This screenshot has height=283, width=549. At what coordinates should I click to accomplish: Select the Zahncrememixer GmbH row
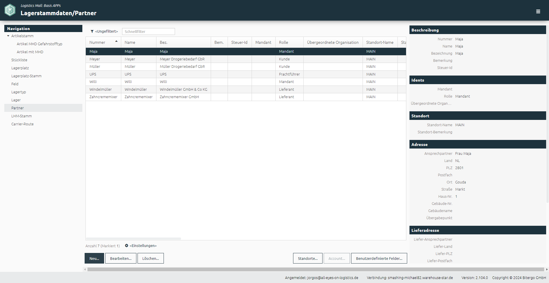pyautogui.click(x=246, y=97)
